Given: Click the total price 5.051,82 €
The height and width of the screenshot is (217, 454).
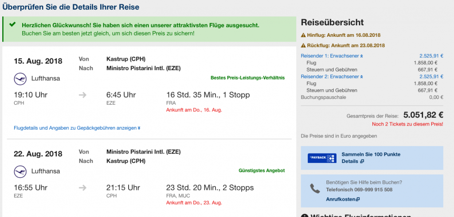Looking at the screenshot, I should pos(423,115).
